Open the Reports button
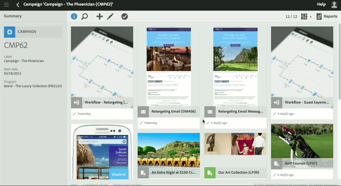The height and width of the screenshot is (186, 341). (327, 17)
